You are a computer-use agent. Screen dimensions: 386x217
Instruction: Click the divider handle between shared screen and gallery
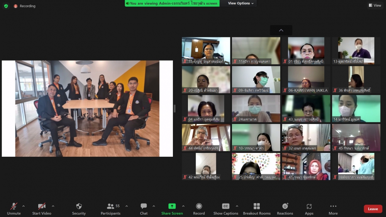coord(174,108)
